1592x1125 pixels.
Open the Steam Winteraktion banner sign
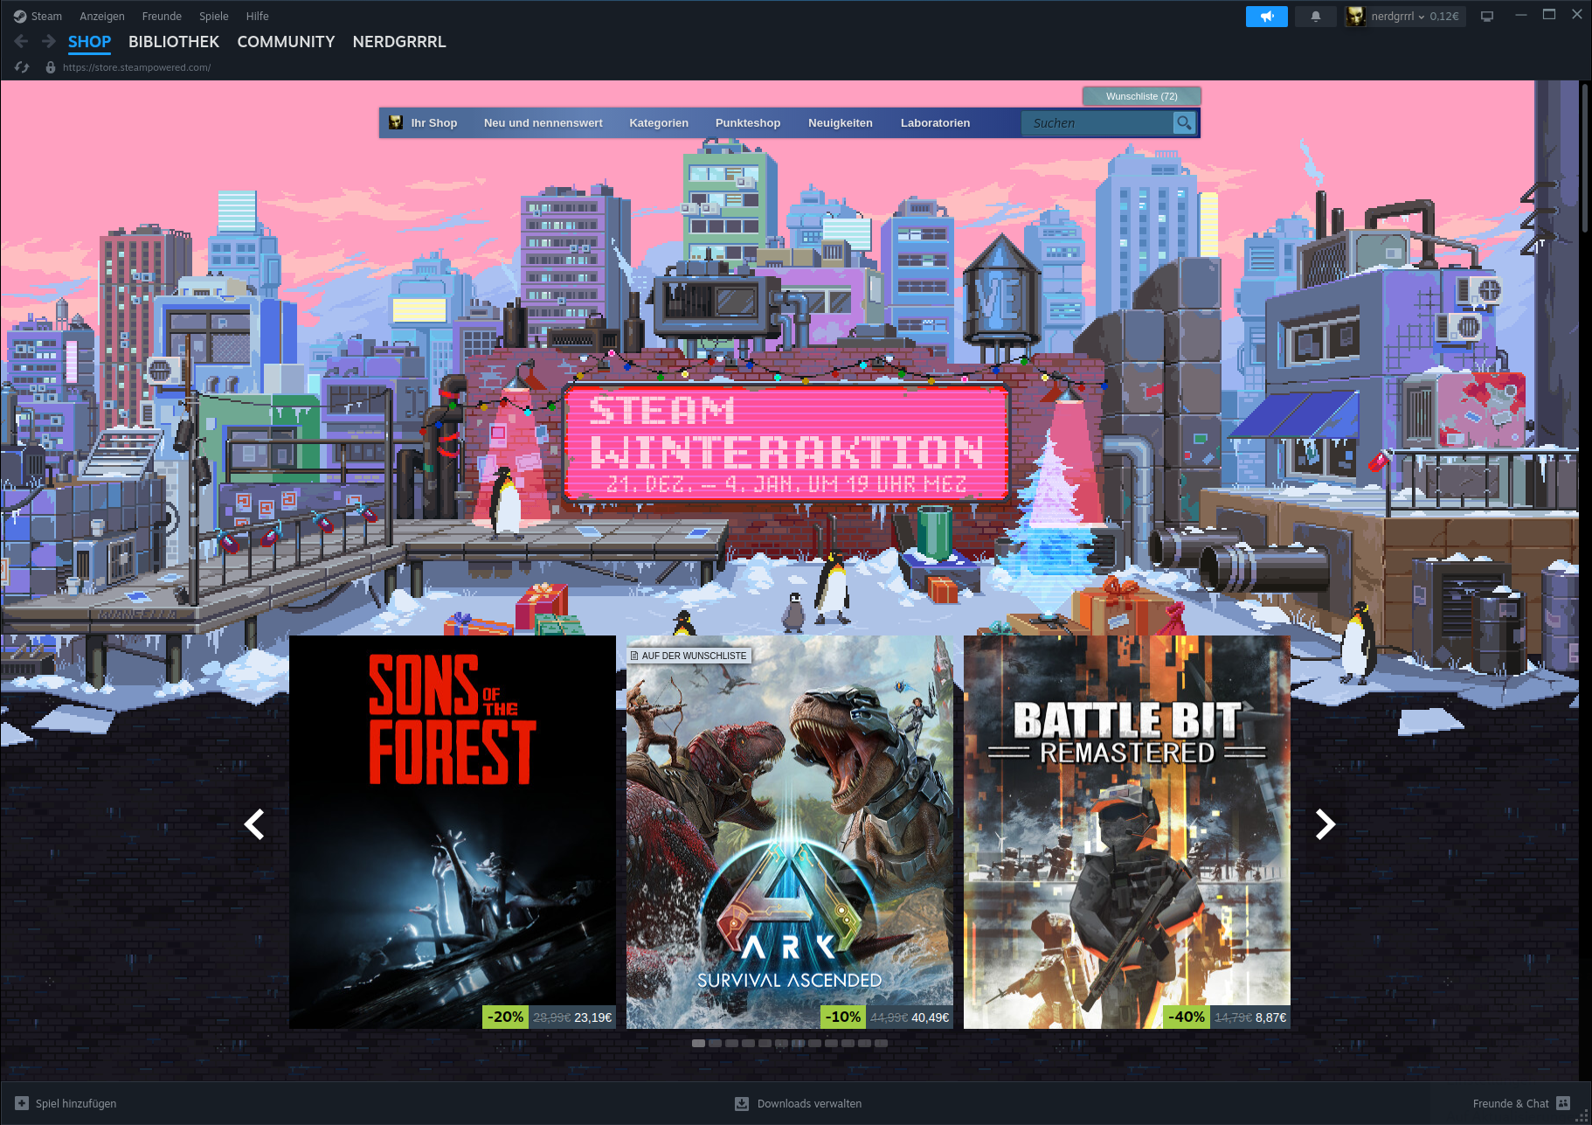click(786, 444)
